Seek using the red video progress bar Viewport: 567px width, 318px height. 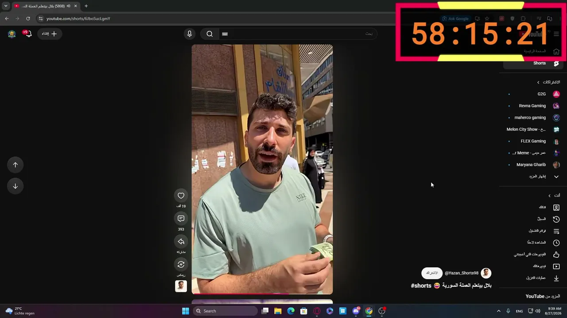tap(262, 293)
